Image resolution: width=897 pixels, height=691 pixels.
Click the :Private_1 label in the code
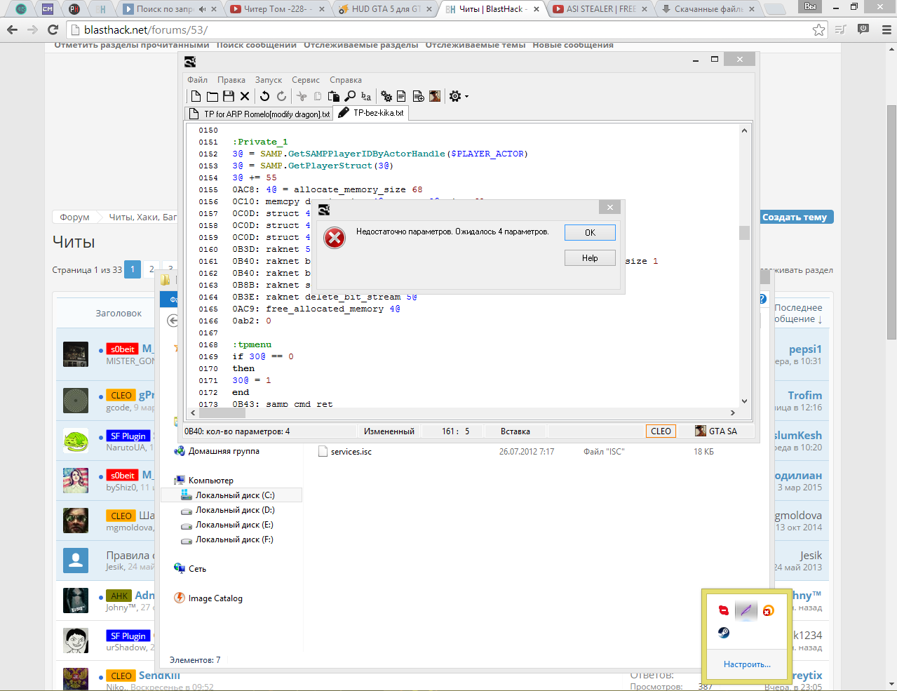click(x=260, y=142)
